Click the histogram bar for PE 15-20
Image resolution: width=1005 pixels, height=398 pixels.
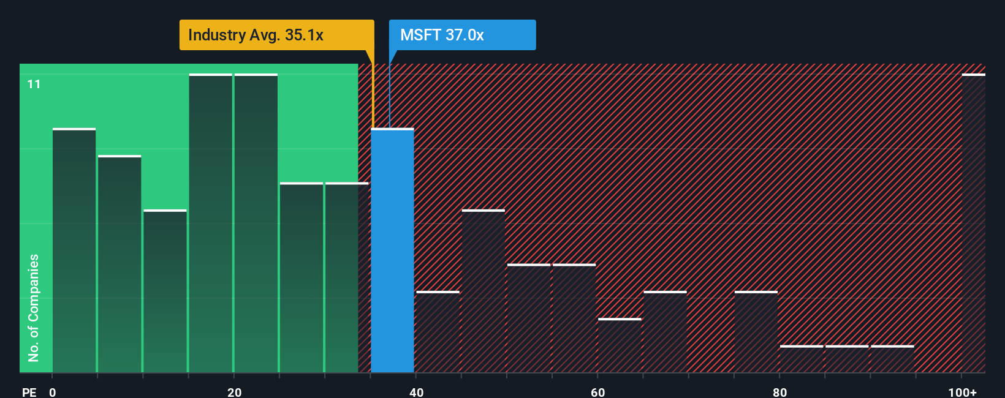[211, 223]
